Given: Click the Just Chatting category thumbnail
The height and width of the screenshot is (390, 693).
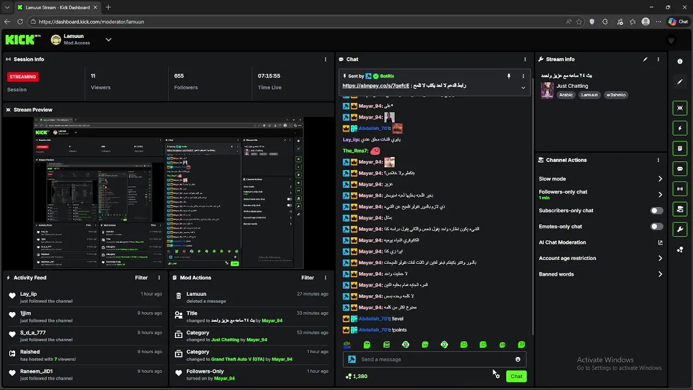Looking at the screenshot, I should pos(547,90).
